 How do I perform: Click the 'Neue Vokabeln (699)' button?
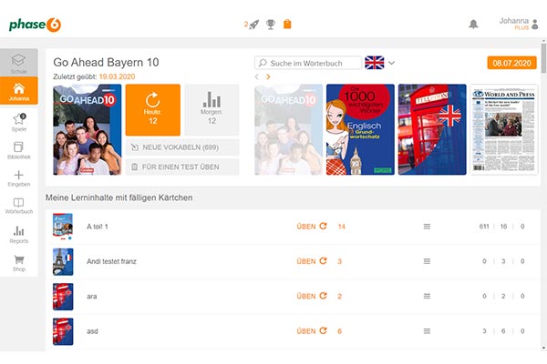coord(182,147)
